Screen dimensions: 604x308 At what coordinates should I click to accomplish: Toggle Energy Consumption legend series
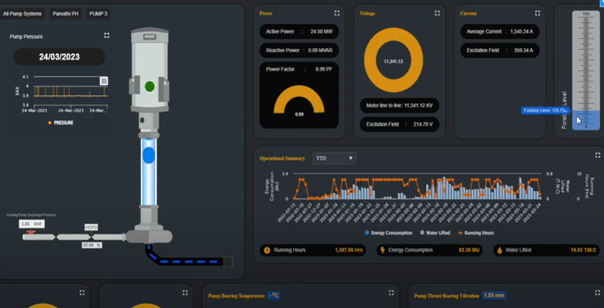(388, 233)
